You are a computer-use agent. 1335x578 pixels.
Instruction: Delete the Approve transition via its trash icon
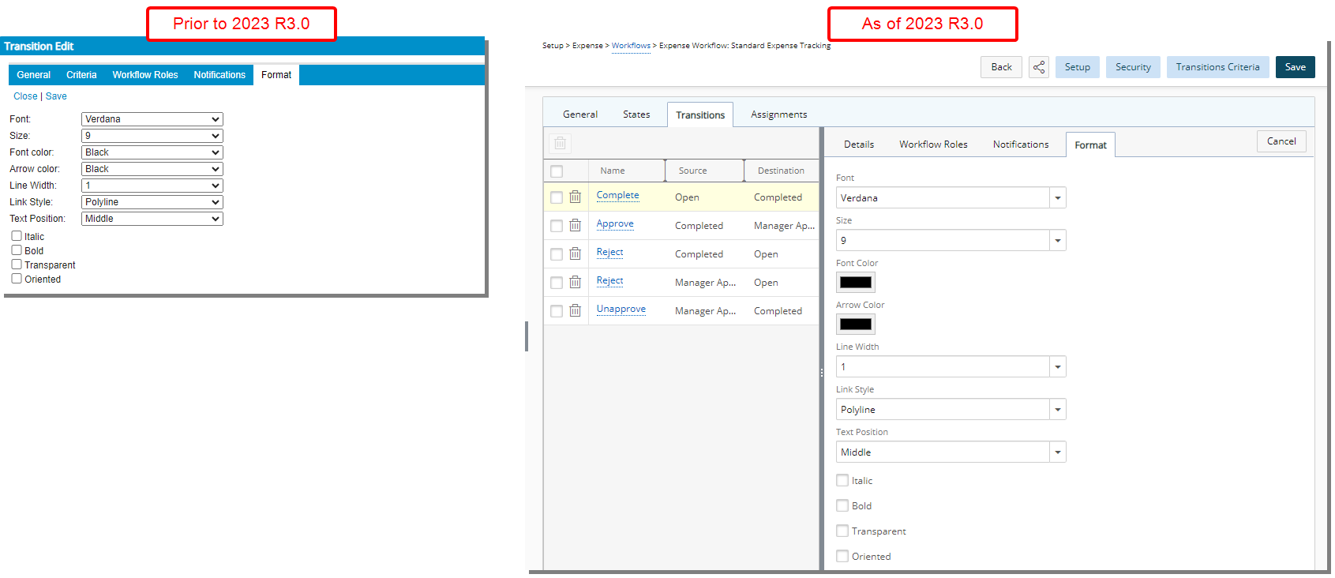pyautogui.click(x=575, y=226)
